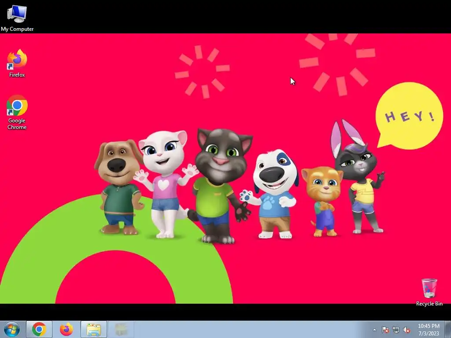Open the Action Center flag icon
The width and height of the screenshot is (451, 338).
385,330
